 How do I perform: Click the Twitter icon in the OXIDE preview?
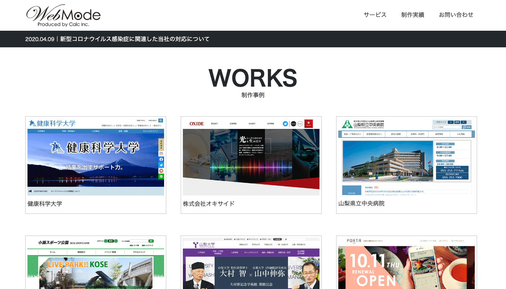(x=285, y=124)
